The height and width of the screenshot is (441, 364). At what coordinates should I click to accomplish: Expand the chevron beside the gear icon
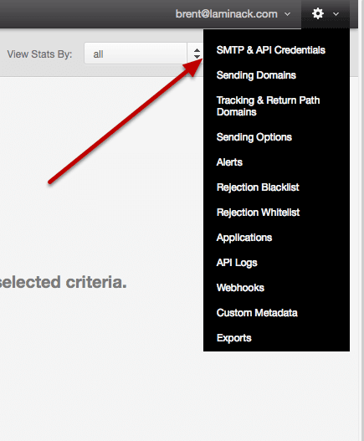click(x=336, y=13)
